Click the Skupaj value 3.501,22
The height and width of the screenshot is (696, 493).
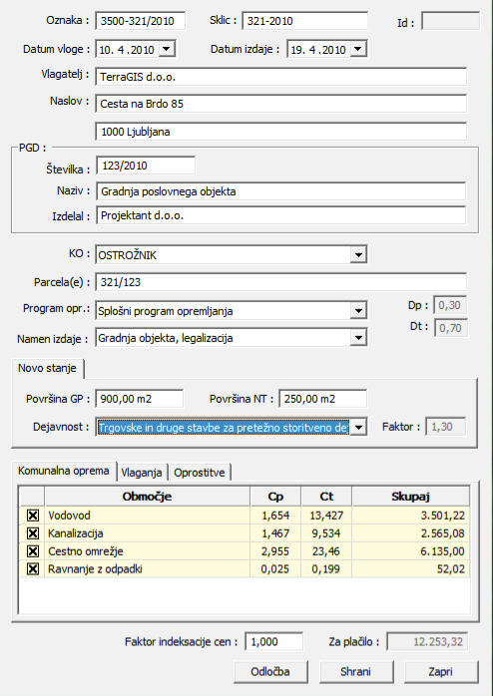[443, 516]
